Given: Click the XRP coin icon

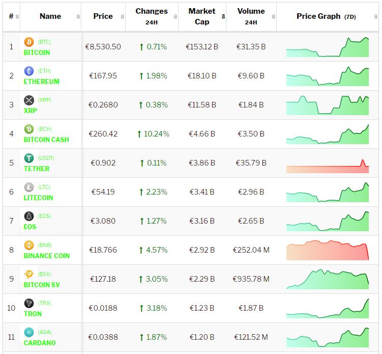Looking at the screenshot, I should [29, 100].
